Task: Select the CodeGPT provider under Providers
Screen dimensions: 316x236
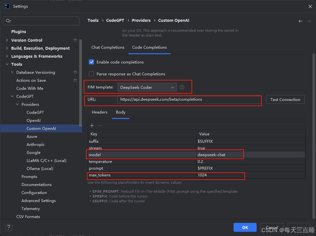Action: coord(35,112)
